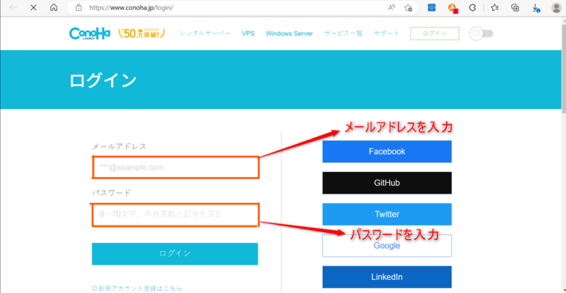
Task: Log in with GitHub
Action: [x=387, y=183]
